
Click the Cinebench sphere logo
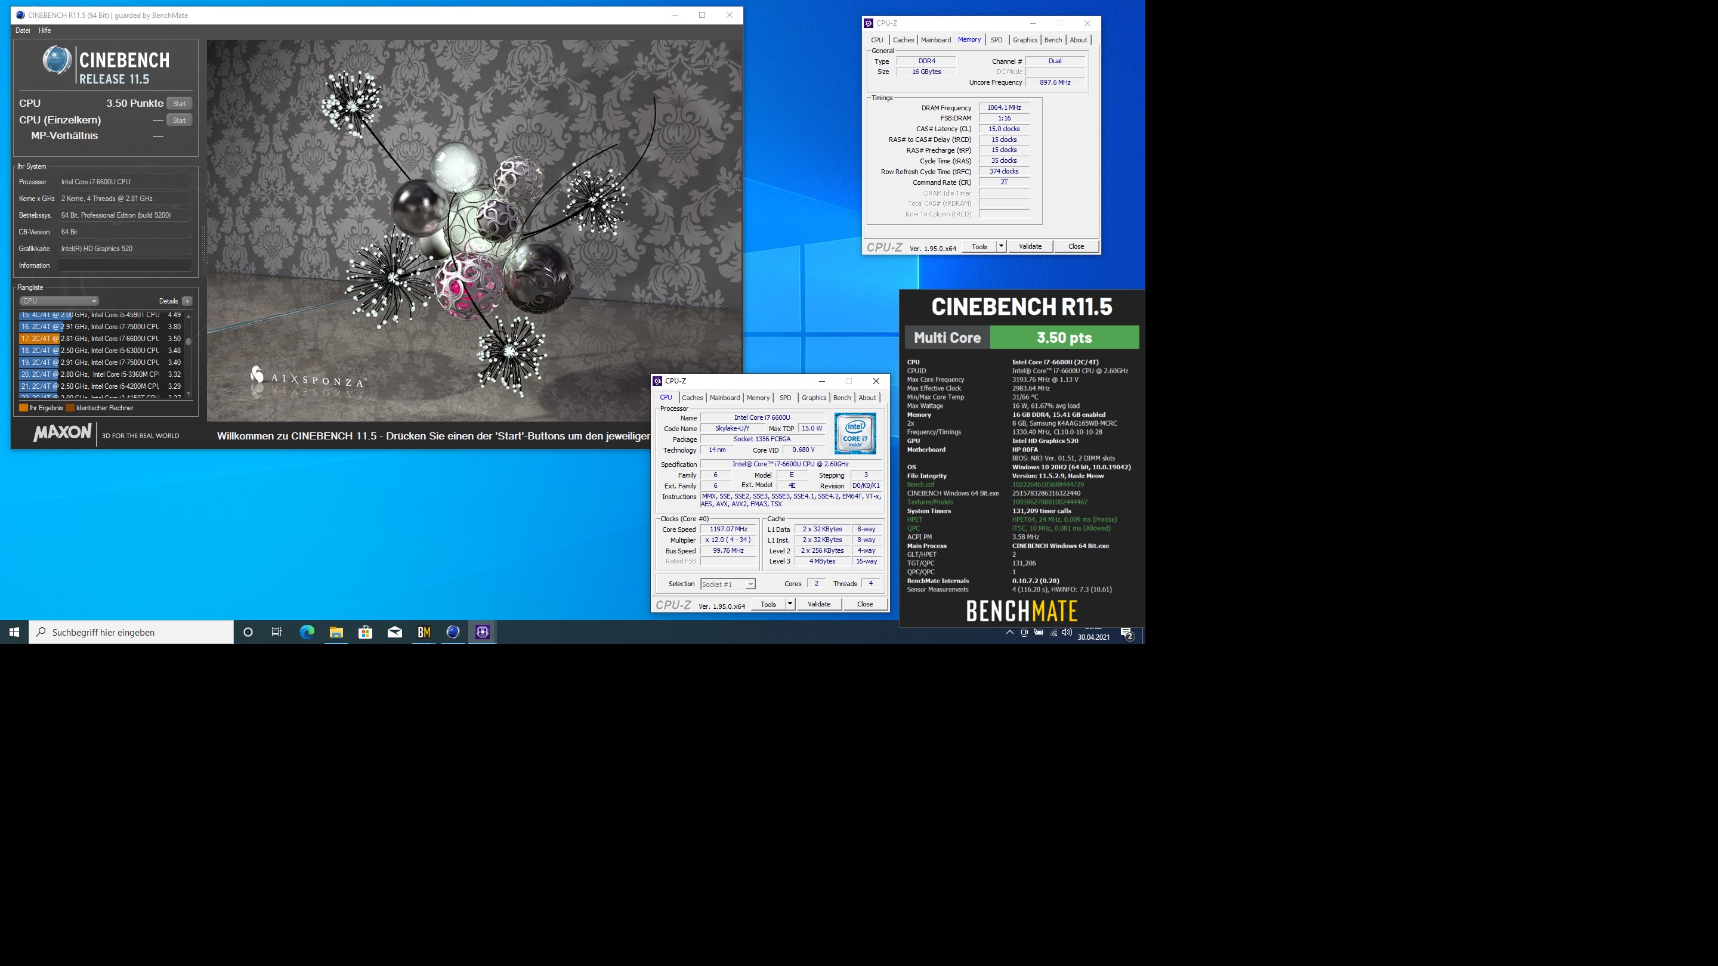coord(57,61)
